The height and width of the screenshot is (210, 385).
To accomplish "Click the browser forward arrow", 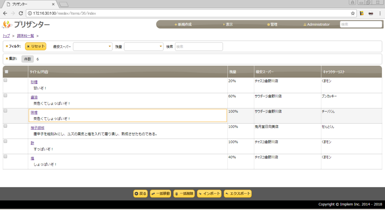I will tap(13, 13).
